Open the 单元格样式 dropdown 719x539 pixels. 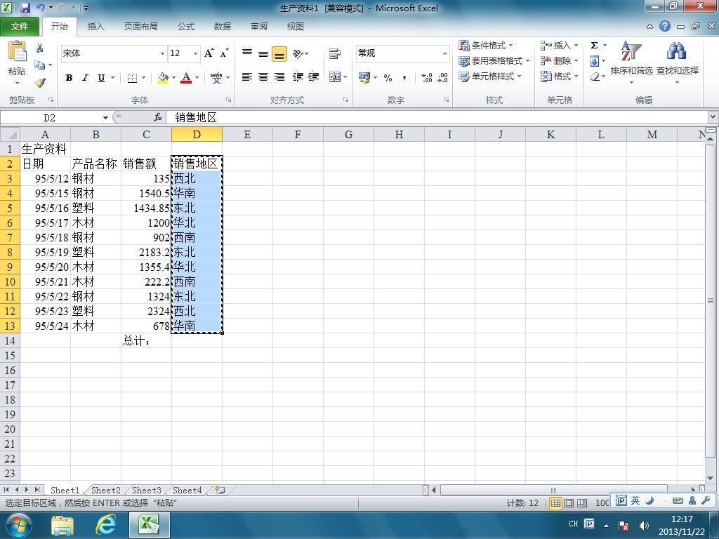tap(491, 76)
